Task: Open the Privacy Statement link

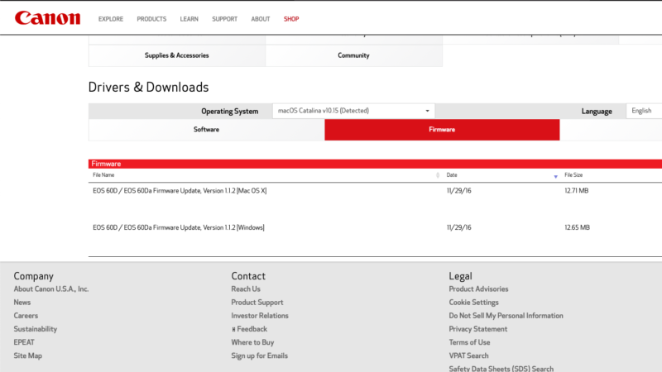Action: [x=478, y=329]
